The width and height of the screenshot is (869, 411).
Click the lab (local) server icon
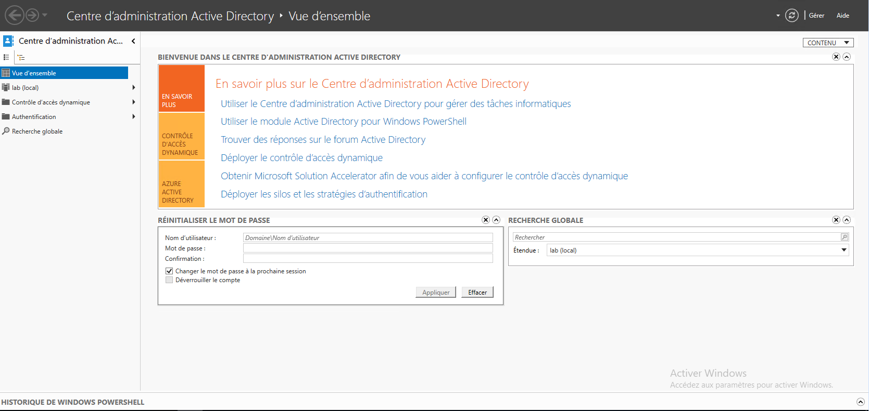(6, 87)
